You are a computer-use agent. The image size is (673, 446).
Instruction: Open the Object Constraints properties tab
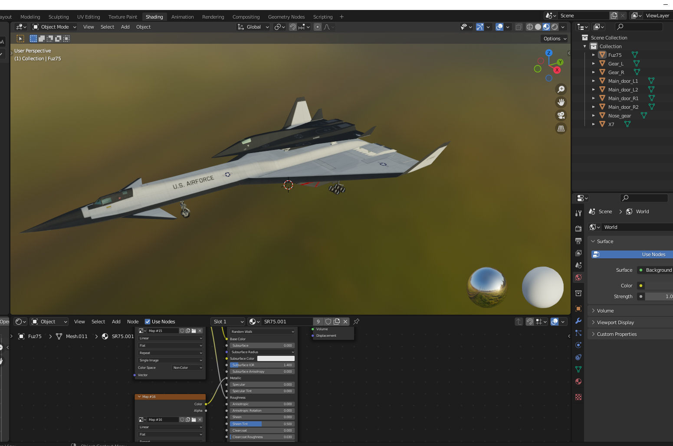click(x=578, y=357)
